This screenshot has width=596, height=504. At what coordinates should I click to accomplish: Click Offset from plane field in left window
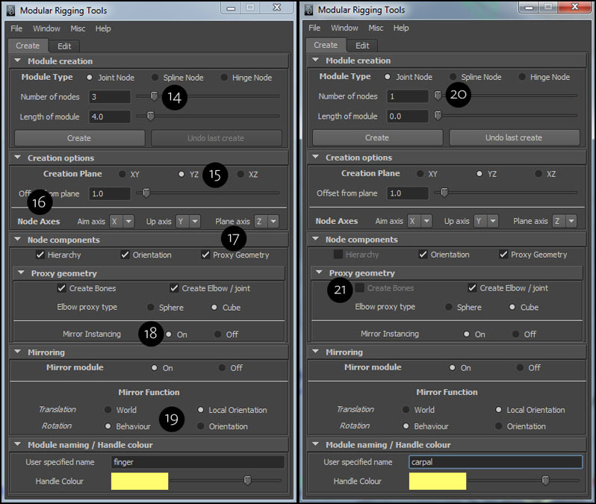tap(110, 193)
